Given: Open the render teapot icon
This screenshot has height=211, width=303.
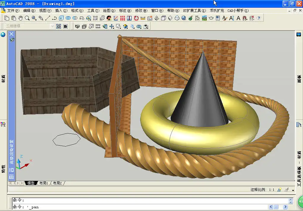Looking at the screenshot, I should (211, 18).
